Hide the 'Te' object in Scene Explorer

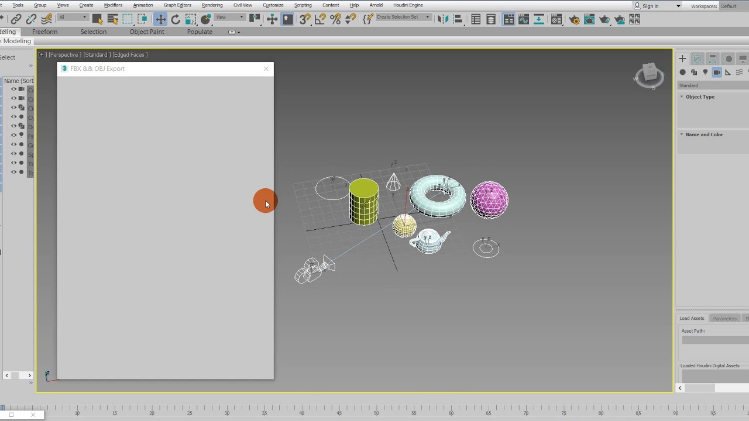click(14, 163)
